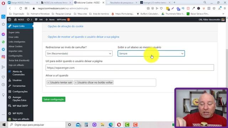The width and height of the screenshot is (228, 128).
Task: Open the '+ Novo' admin bar menu
Action: click(50, 20)
